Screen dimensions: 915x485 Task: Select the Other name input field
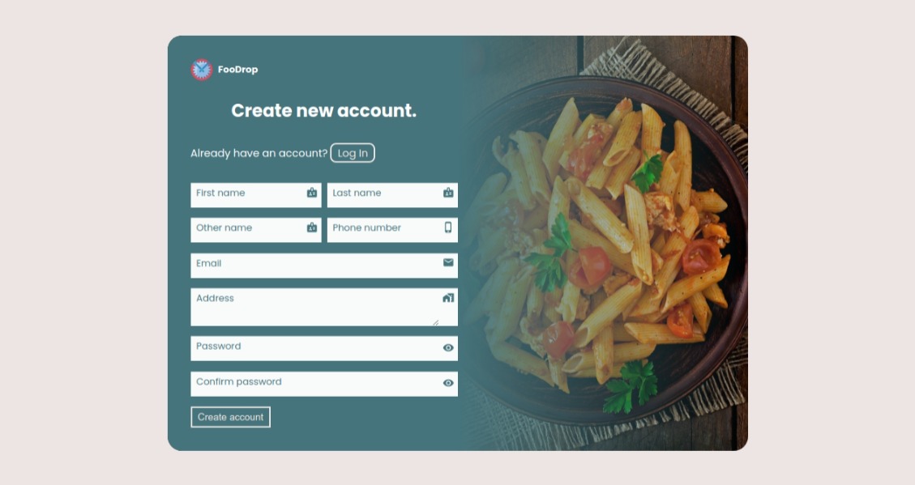[256, 230]
